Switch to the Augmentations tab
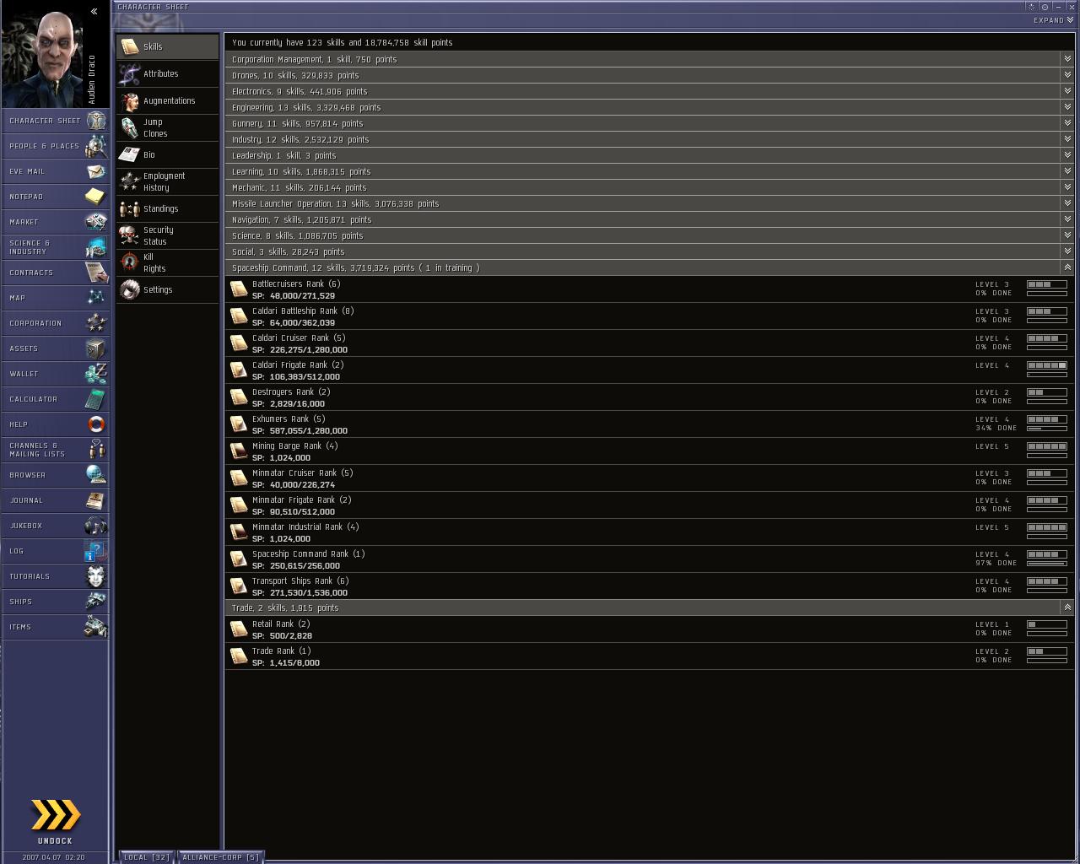The image size is (1080, 864). pyautogui.click(x=168, y=100)
